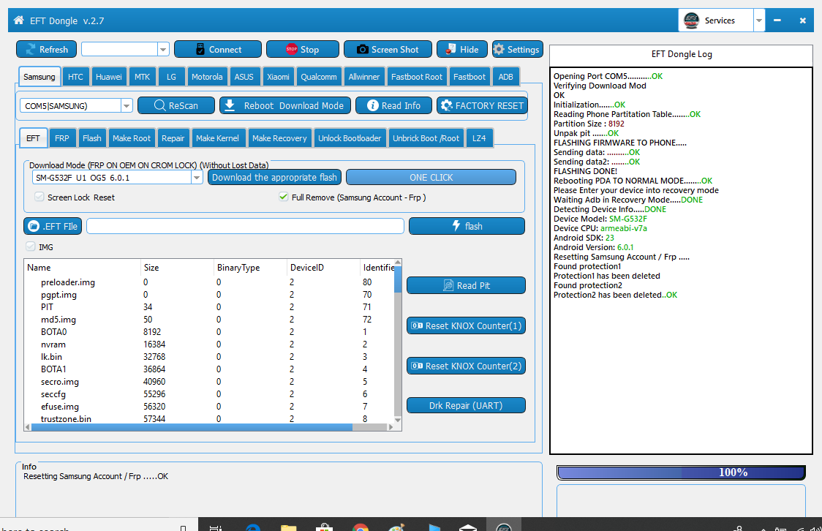Select the trustzone.bin row
Image resolution: width=822 pixels, height=531 pixels.
210,418
